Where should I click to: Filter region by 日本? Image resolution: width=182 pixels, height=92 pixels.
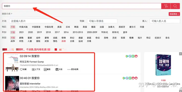pyautogui.click(x=68, y=27)
